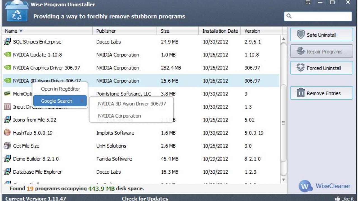Select the HashTab 5.0.0.19 row name

[33, 133]
